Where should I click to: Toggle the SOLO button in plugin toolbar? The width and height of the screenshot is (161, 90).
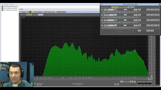click(49, 12)
